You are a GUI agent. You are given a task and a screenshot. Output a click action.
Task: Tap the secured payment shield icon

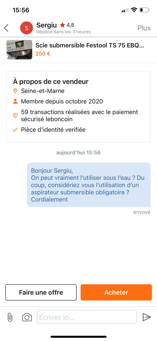(x=15, y=116)
